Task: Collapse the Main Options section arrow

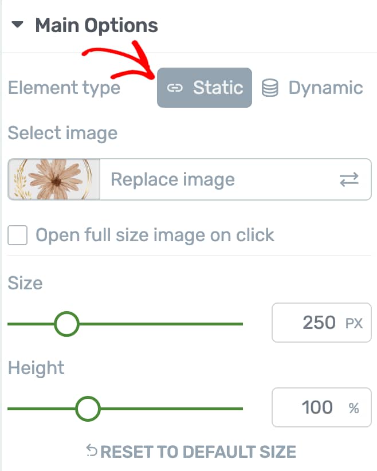Action: tap(17, 25)
